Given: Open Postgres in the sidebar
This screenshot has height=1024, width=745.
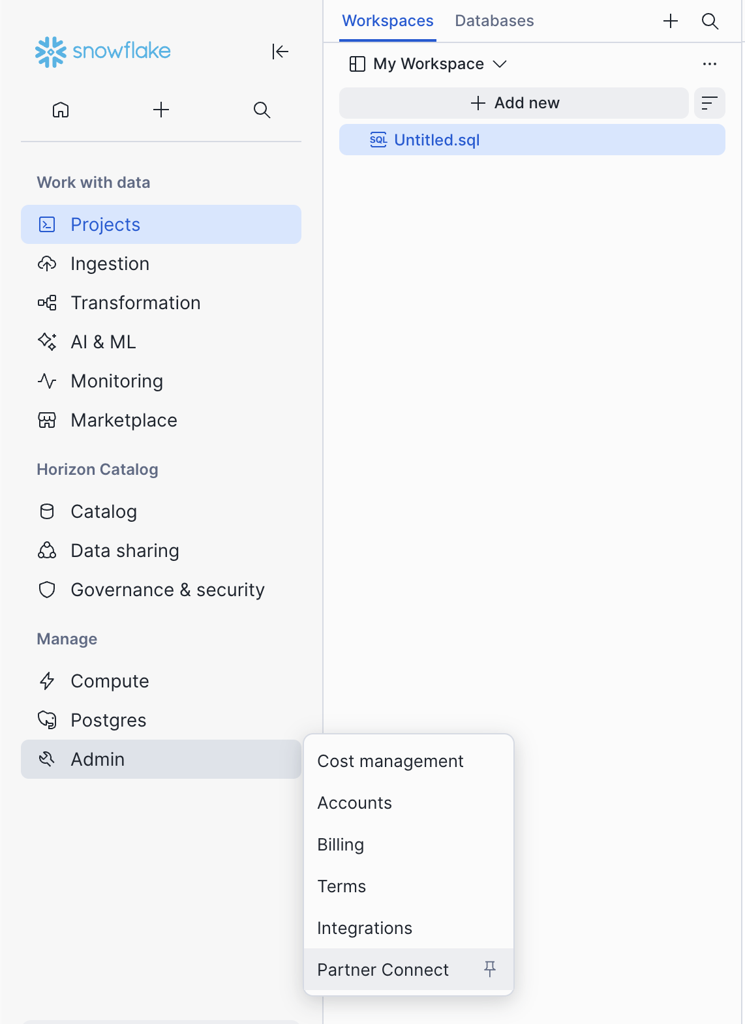Looking at the screenshot, I should (x=161, y=720).
